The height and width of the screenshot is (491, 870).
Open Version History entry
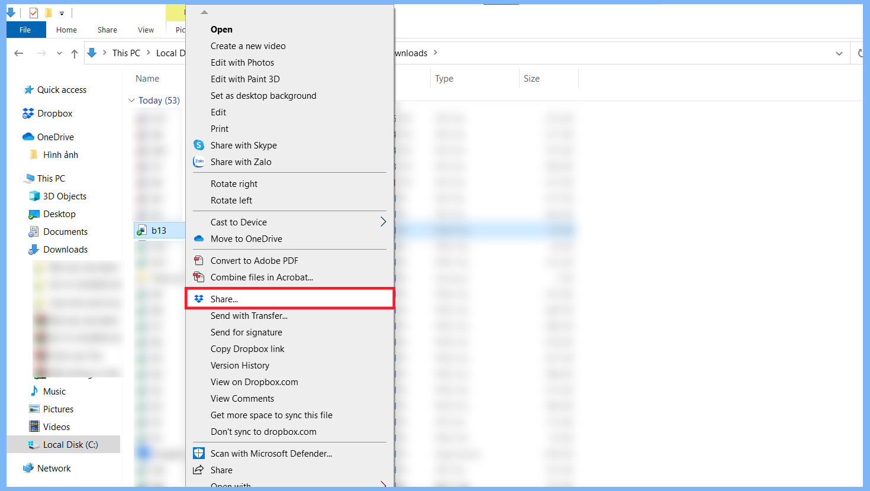pyautogui.click(x=240, y=365)
